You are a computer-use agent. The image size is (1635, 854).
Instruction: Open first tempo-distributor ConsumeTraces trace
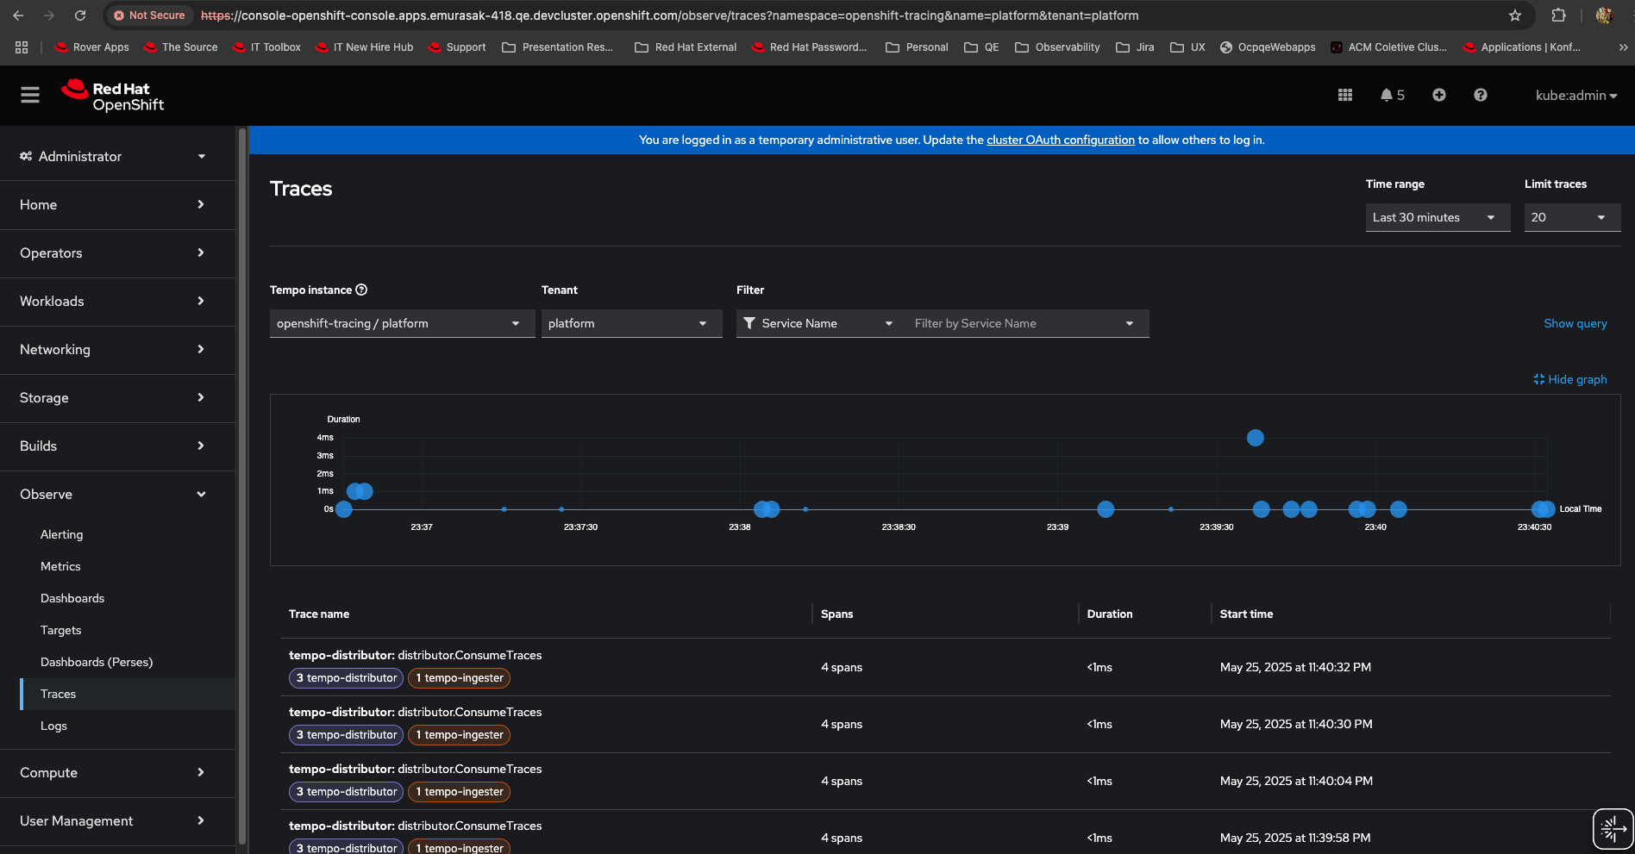coord(415,655)
